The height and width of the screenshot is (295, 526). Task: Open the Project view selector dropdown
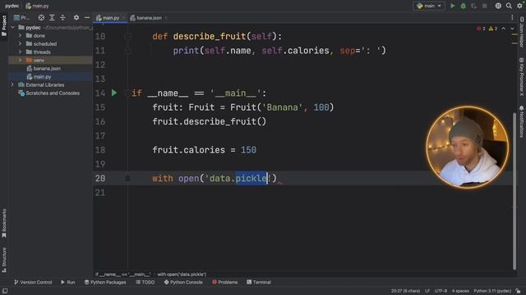coord(22,17)
